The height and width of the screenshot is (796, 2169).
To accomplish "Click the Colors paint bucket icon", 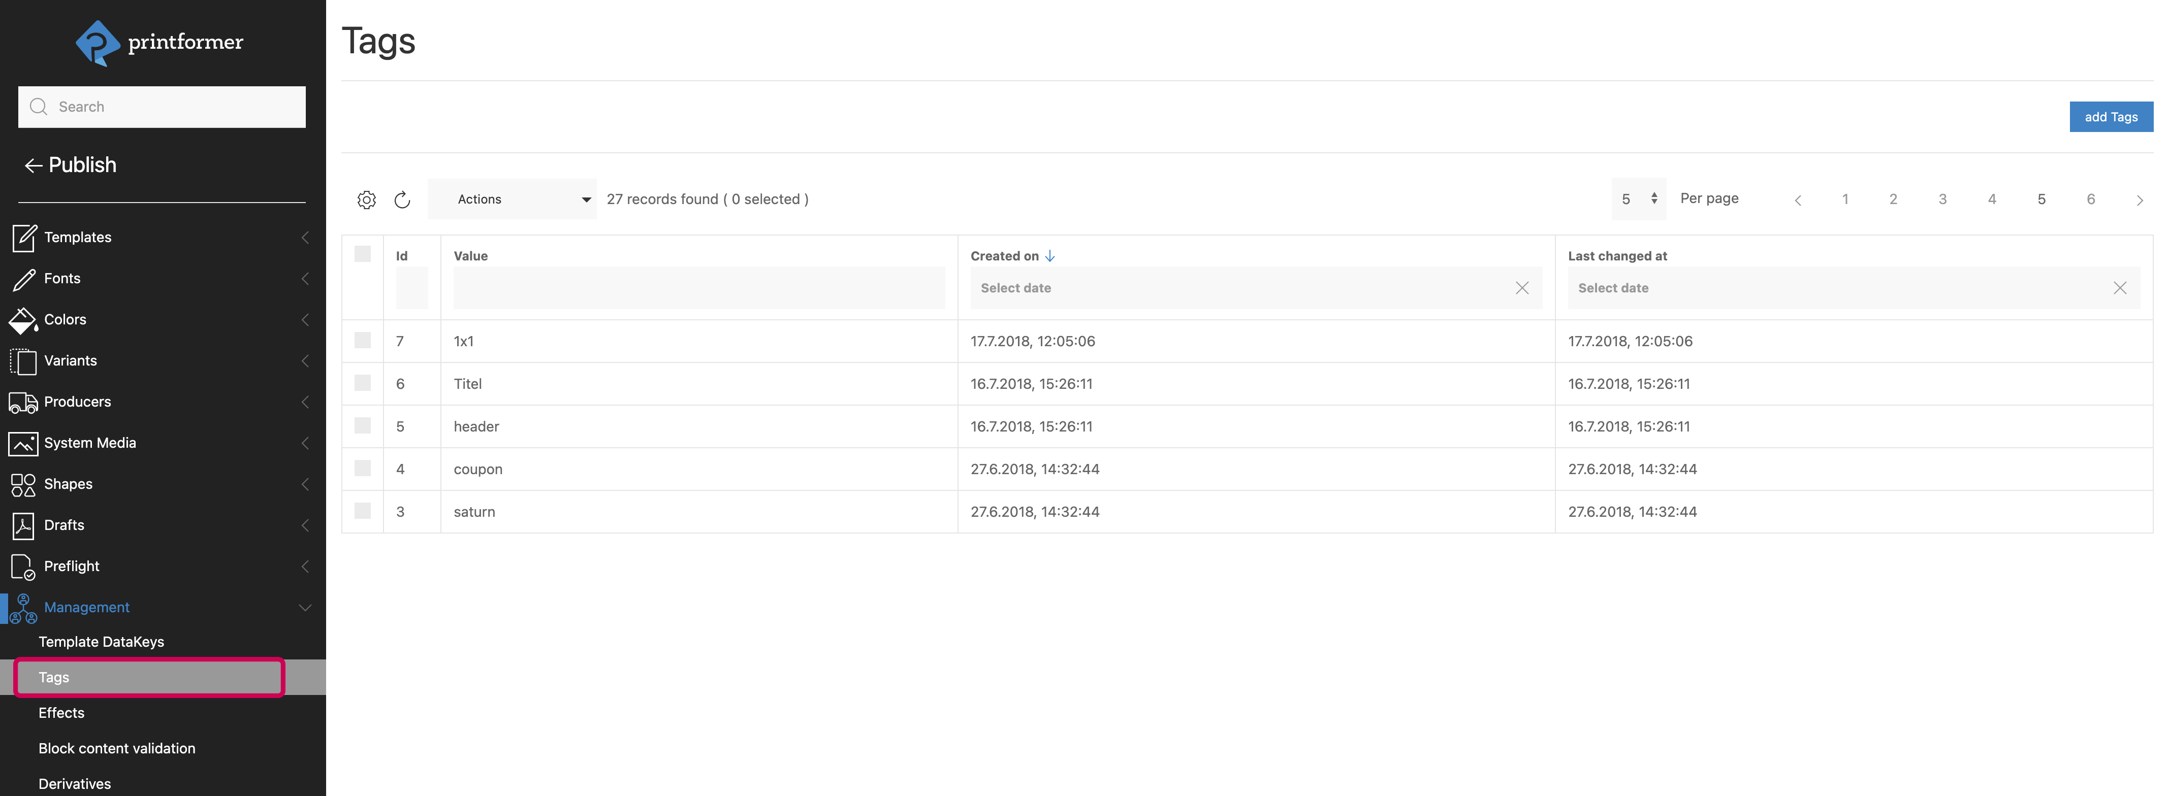I will pos(23,320).
